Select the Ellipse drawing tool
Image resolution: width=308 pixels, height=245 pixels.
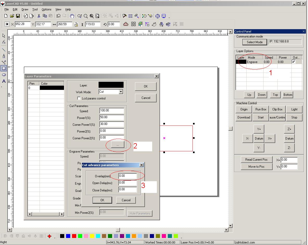click(x=4, y=75)
